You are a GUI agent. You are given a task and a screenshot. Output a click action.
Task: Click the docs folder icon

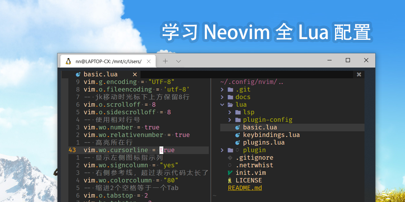pos(230,97)
